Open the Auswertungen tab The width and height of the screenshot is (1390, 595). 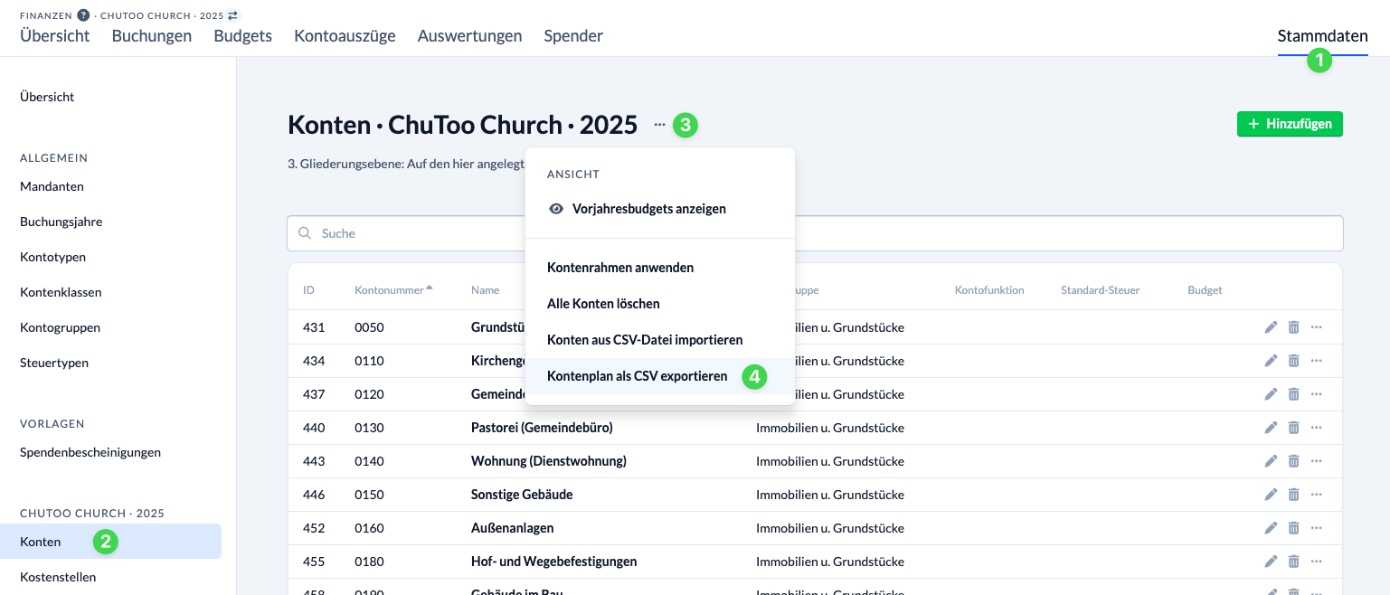point(470,36)
